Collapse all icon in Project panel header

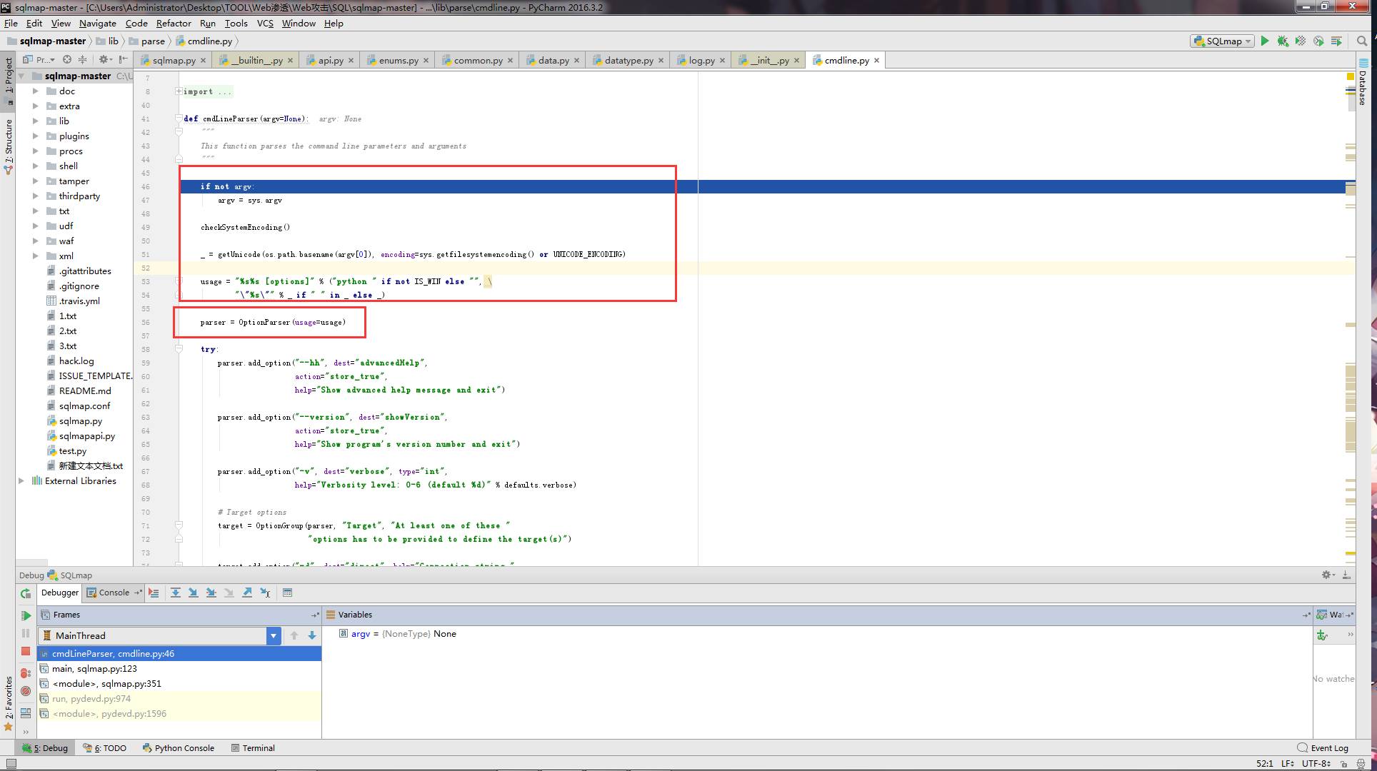tap(82, 60)
